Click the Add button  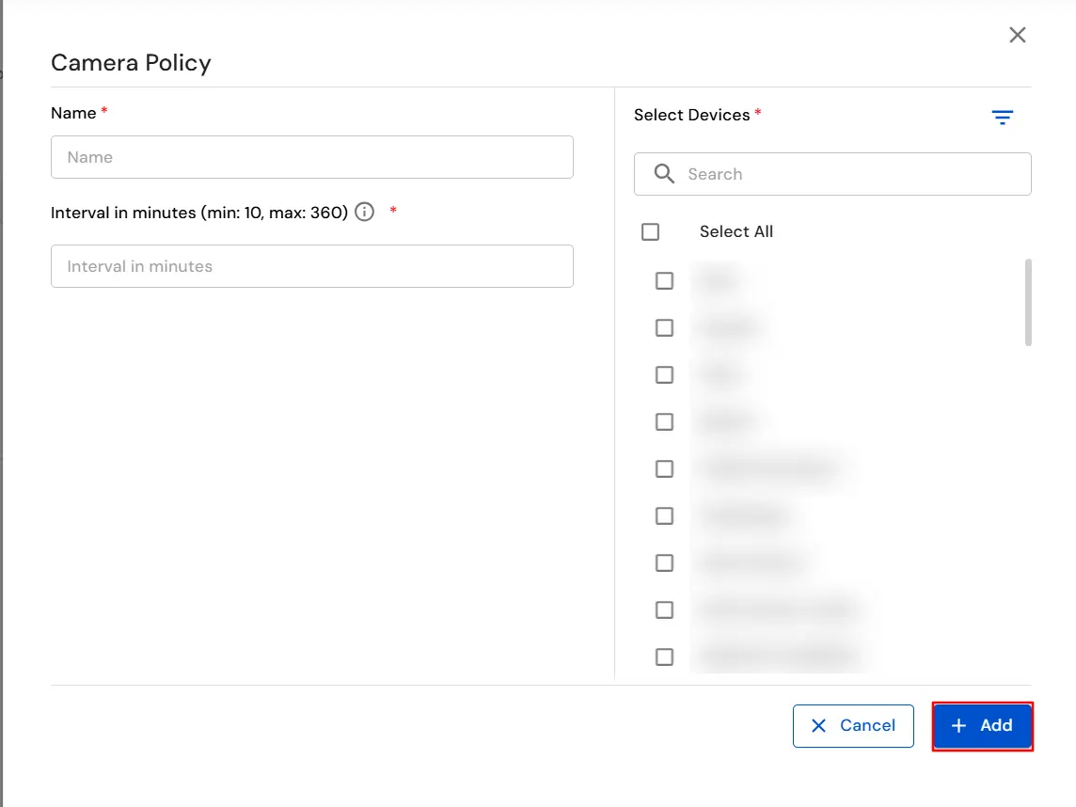(983, 725)
